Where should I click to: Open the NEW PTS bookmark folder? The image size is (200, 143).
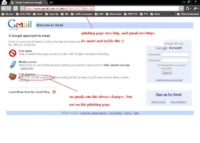tap(131, 14)
